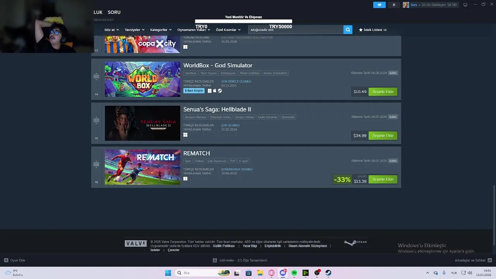496x279 pixels.
Task: Open İstek Listesi wishlist link
Action: click(373, 29)
